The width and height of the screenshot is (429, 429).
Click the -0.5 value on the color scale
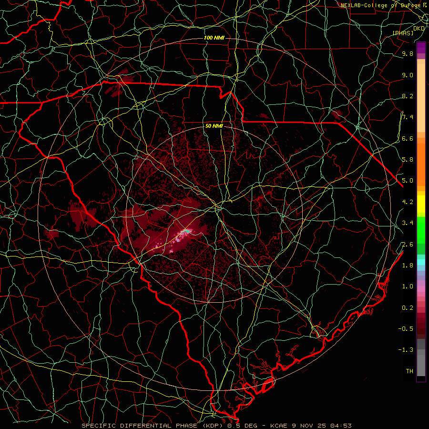pyautogui.click(x=406, y=329)
